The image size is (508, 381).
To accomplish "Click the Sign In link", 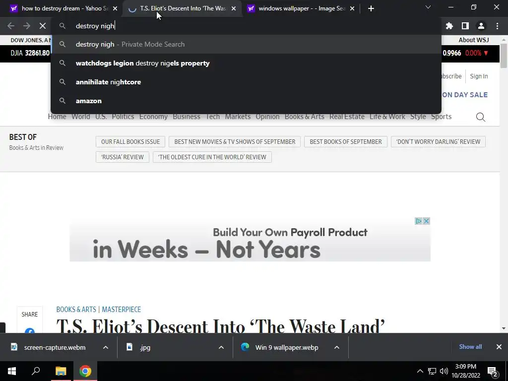I will click(x=479, y=76).
